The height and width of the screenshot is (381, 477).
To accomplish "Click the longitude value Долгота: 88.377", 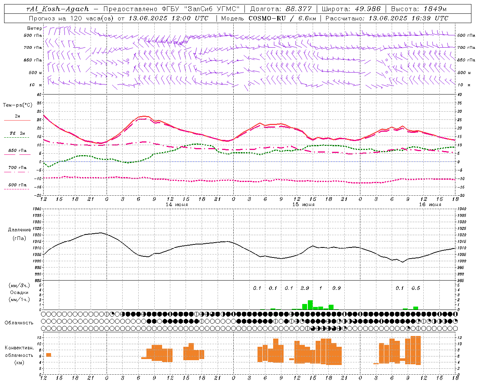I will 281,9.
